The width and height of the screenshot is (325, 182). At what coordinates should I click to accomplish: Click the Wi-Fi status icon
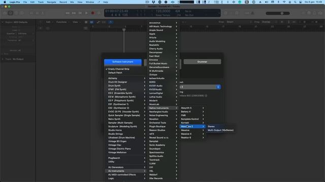tap(284, 2)
